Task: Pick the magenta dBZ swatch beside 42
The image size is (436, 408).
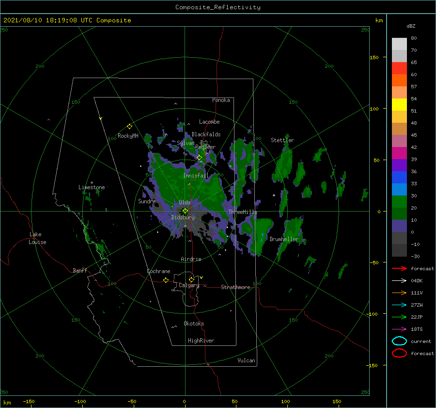Action: click(x=399, y=153)
